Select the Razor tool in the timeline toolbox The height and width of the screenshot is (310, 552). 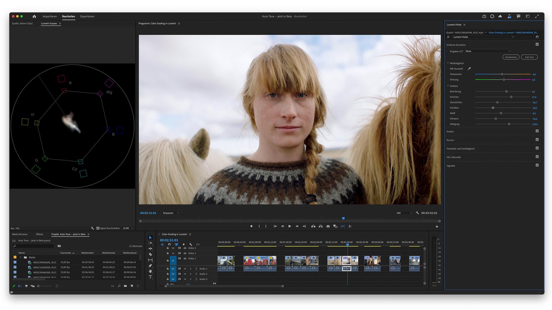click(x=150, y=254)
